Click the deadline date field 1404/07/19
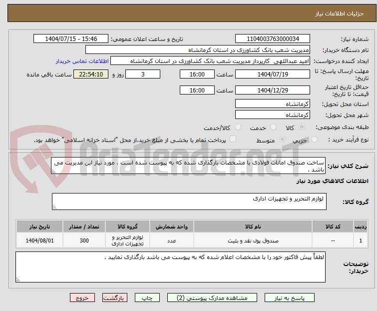This screenshot has height=311, width=377. coord(273,74)
